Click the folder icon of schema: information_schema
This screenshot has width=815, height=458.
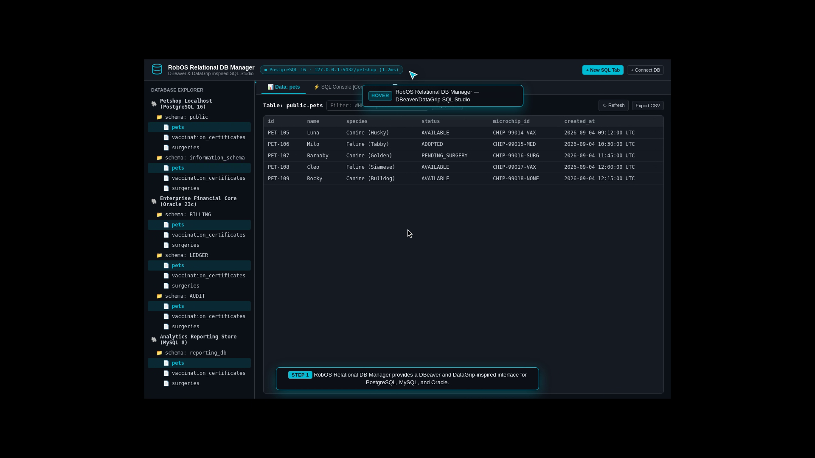pos(160,158)
